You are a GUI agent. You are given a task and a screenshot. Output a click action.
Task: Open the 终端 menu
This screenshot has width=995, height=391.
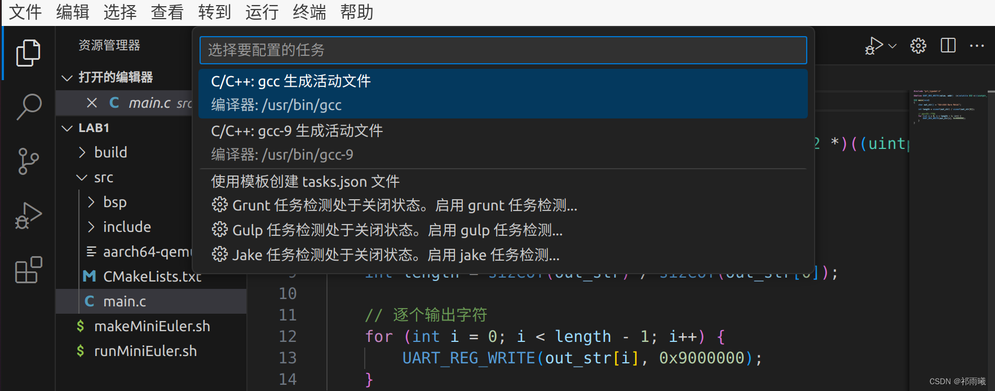coord(309,12)
